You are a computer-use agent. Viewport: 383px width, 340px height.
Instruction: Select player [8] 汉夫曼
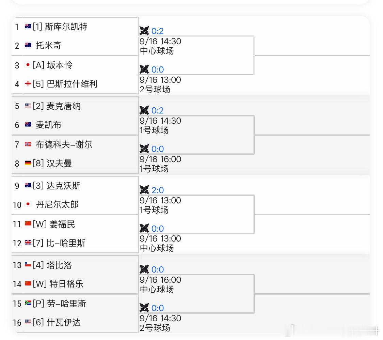tap(52, 163)
